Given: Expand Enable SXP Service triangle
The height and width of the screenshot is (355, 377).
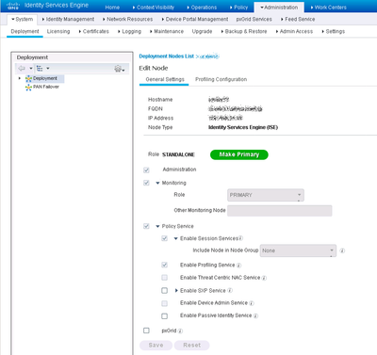Looking at the screenshot, I should click(176, 290).
